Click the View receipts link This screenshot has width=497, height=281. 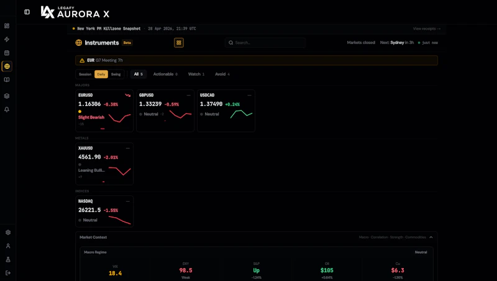pos(427,29)
